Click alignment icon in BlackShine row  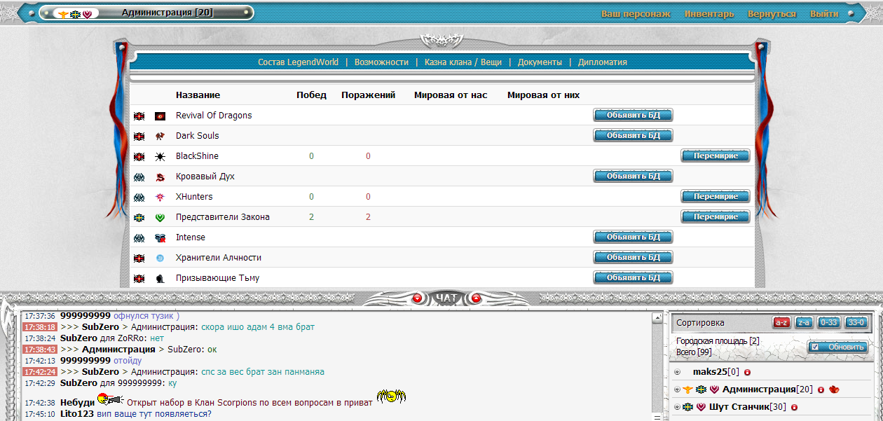click(x=139, y=156)
